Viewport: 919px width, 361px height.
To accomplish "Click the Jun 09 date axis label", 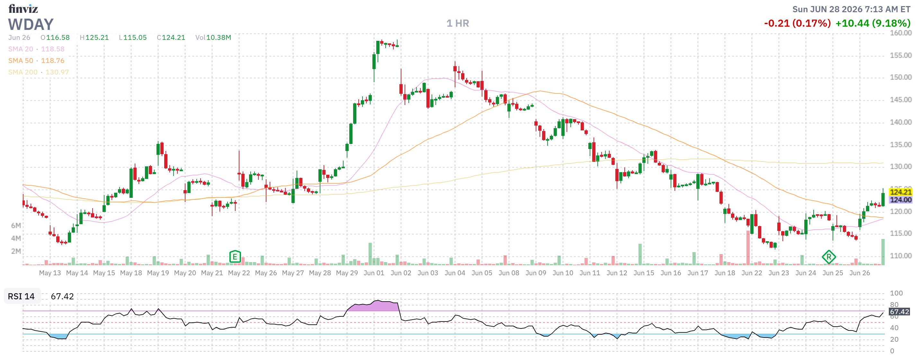I will click(x=536, y=273).
